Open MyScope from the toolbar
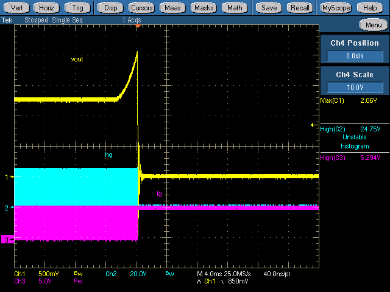The height and width of the screenshot is (292, 390). pos(336,8)
